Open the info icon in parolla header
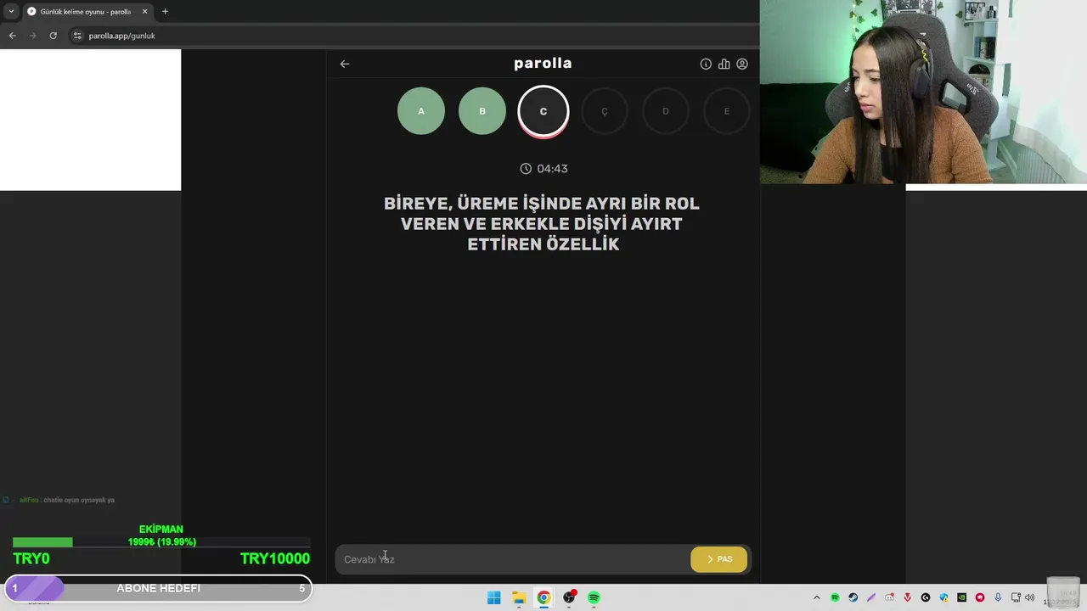 [x=706, y=64]
